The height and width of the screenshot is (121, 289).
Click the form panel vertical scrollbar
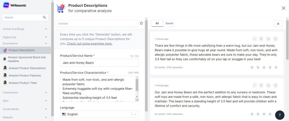click(146, 65)
